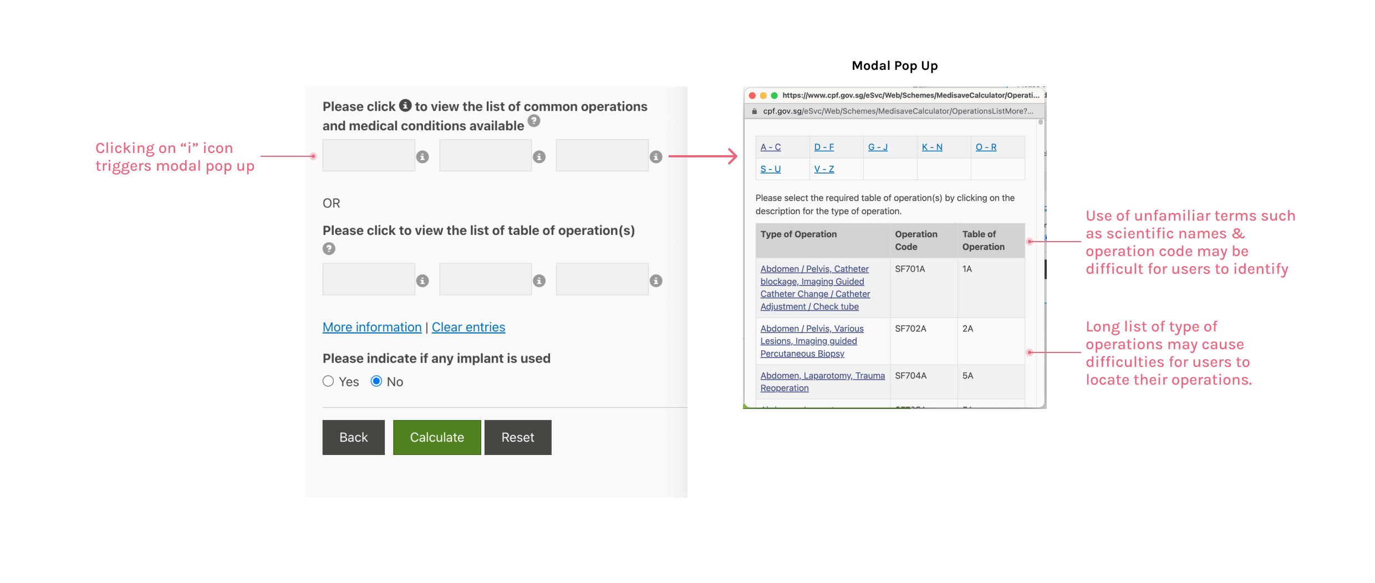Open the More information link
The height and width of the screenshot is (583, 1375).
pyautogui.click(x=372, y=328)
